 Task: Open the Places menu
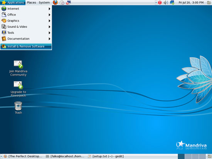click(31, 2)
